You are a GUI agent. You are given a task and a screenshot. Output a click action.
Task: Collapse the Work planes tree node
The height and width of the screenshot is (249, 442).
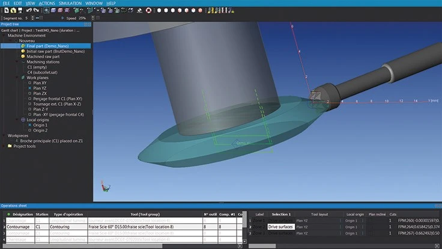16,77
